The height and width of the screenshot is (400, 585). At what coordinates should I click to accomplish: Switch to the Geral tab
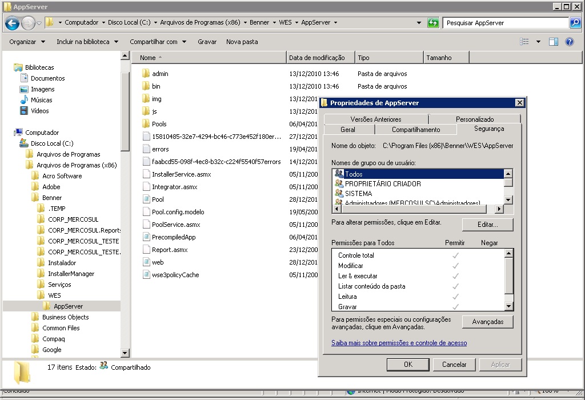347,130
